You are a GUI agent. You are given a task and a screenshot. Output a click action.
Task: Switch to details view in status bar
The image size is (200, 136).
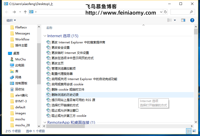click(x=189, y=131)
